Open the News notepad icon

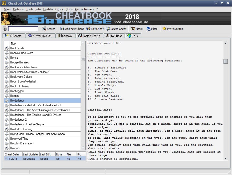pyautogui.click(x=133, y=29)
